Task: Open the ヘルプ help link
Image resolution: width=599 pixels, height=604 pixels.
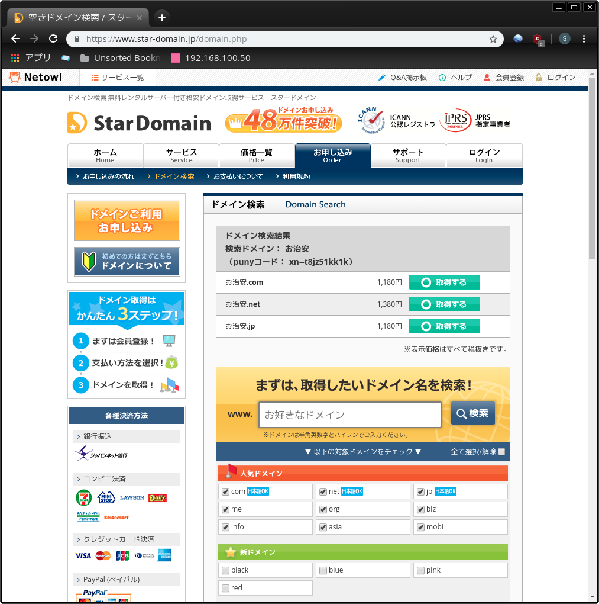Action: [455, 78]
